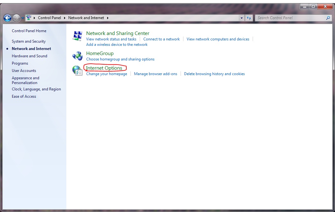The image size is (335, 212).
Task: Click the HomeGroup spheres icon
Action: (x=77, y=56)
